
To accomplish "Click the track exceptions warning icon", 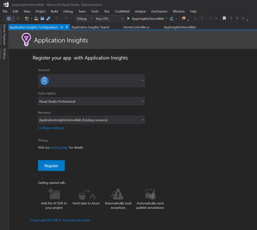I will pyautogui.click(x=117, y=194).
